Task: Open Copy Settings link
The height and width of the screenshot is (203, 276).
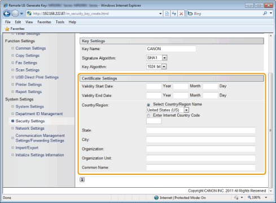Action: click(x=28, y=56)
